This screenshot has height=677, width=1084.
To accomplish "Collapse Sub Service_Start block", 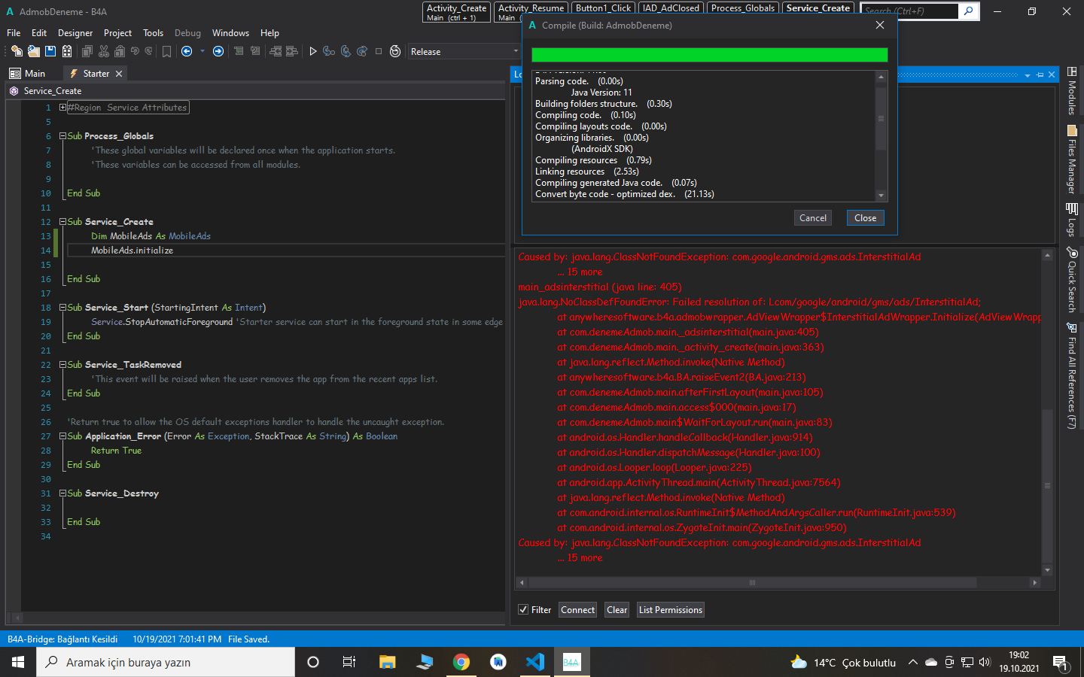I will 62,308.
